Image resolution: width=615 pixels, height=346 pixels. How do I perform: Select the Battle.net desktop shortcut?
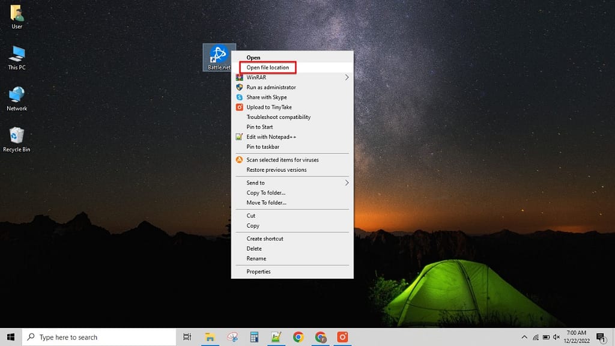click(x=219, y=58)
